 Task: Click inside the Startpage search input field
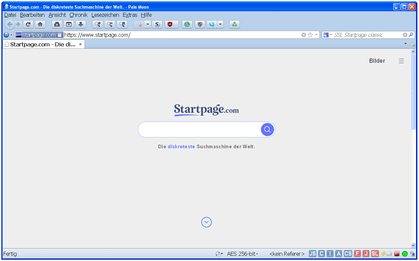pyautogui.click(x=200, y=130)
